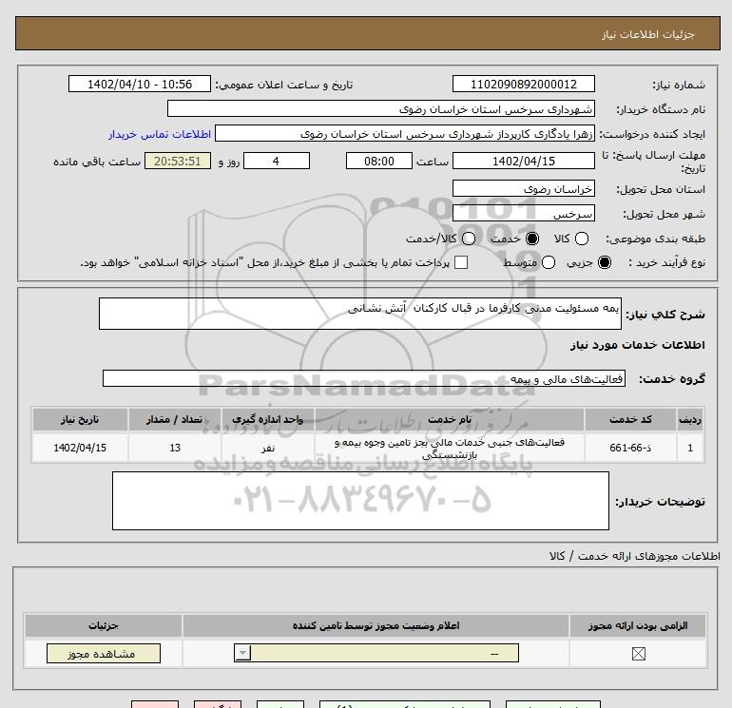Click the استان محل تحویل field
Image resolution: width=732 pixels, height=708 pixels.
pos(523,188)
